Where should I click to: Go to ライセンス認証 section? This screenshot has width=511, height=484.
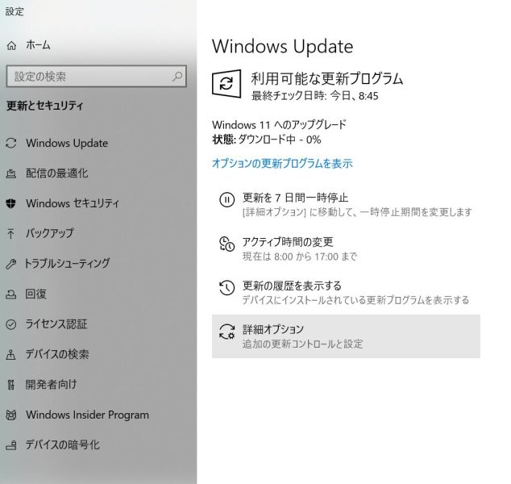(56, 324)
